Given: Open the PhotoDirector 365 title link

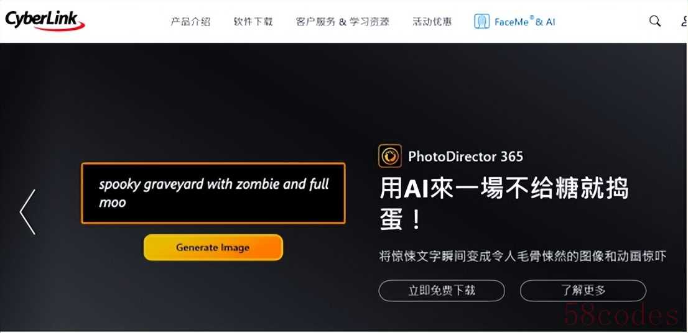Looking at the screenshot, I should (x=465, y=157).
